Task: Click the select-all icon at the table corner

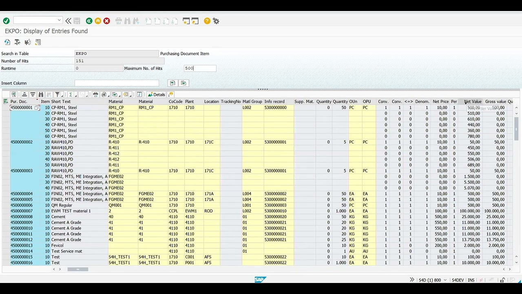Action: pos(5,101)
